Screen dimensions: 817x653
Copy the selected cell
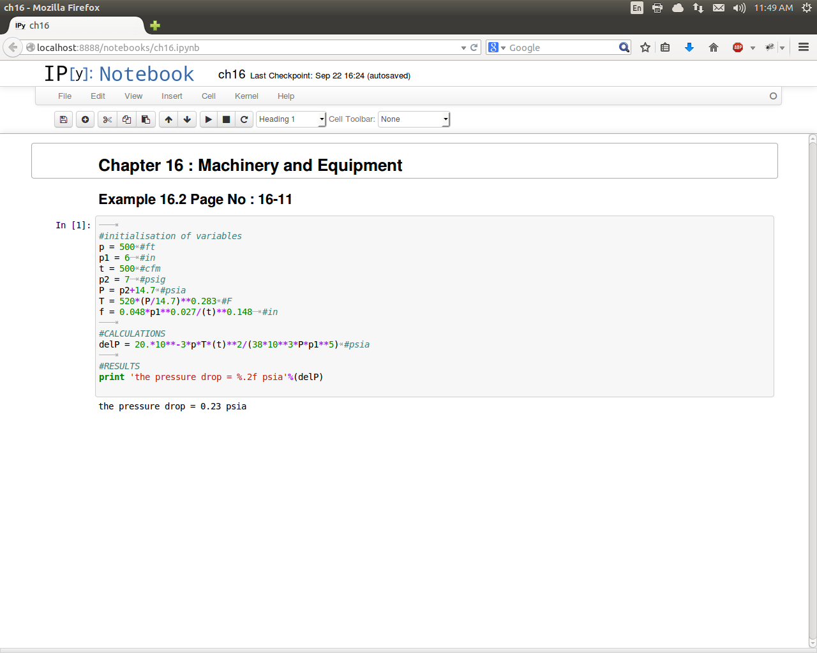click(126, 119)
